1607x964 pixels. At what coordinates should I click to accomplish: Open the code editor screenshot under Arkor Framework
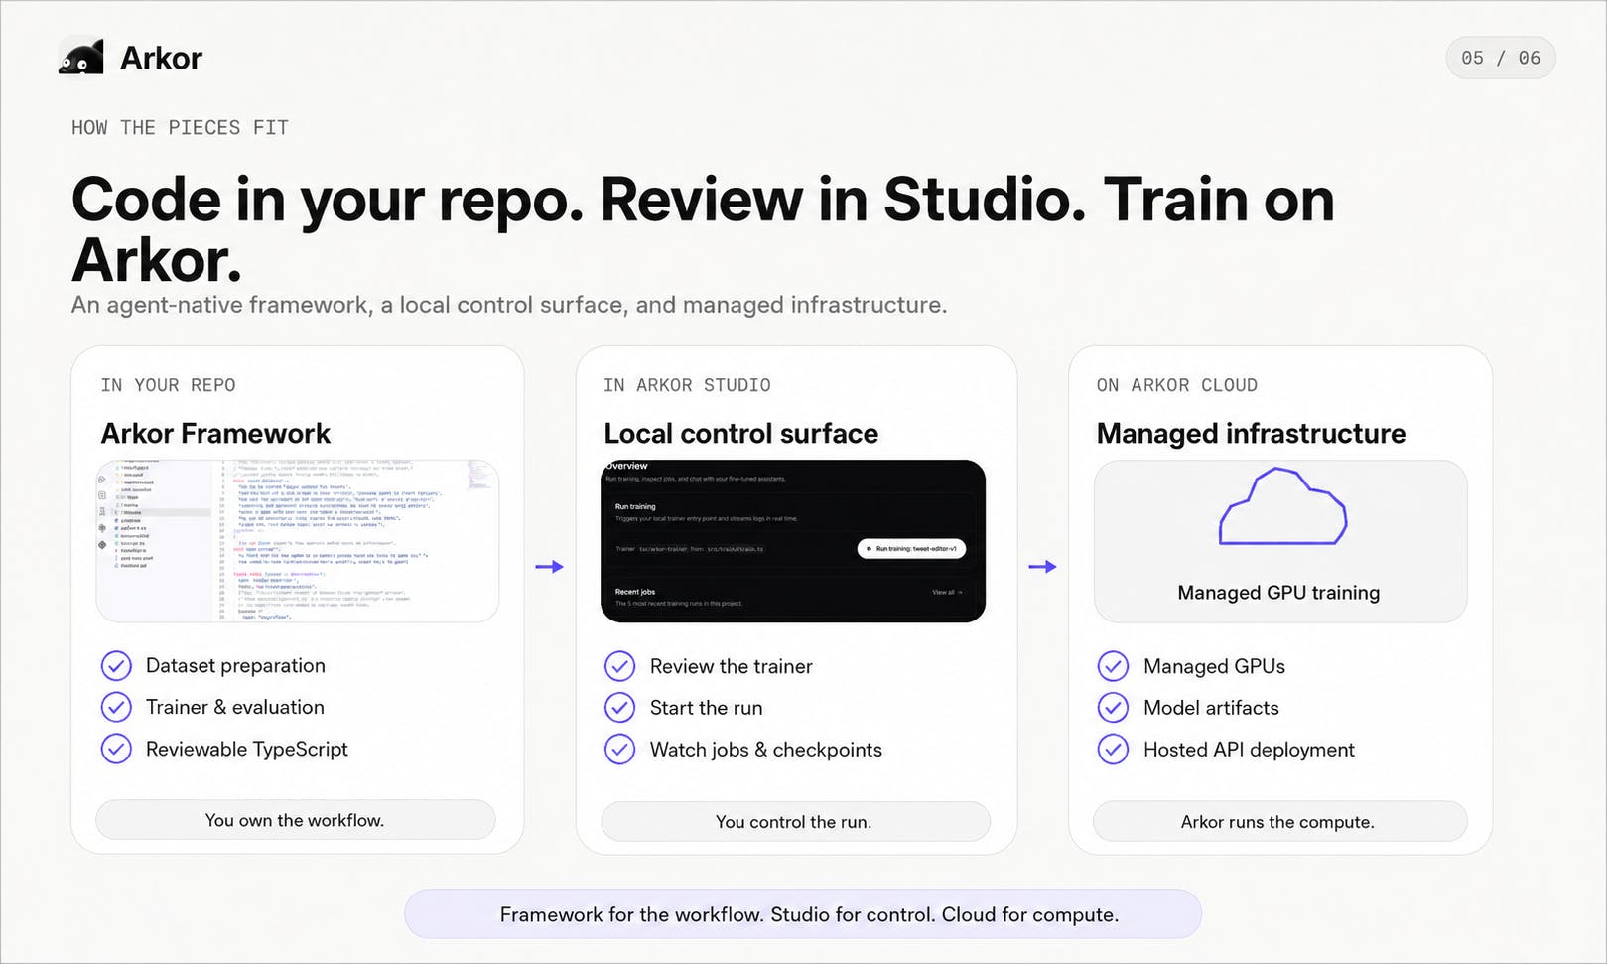point(298,541)
